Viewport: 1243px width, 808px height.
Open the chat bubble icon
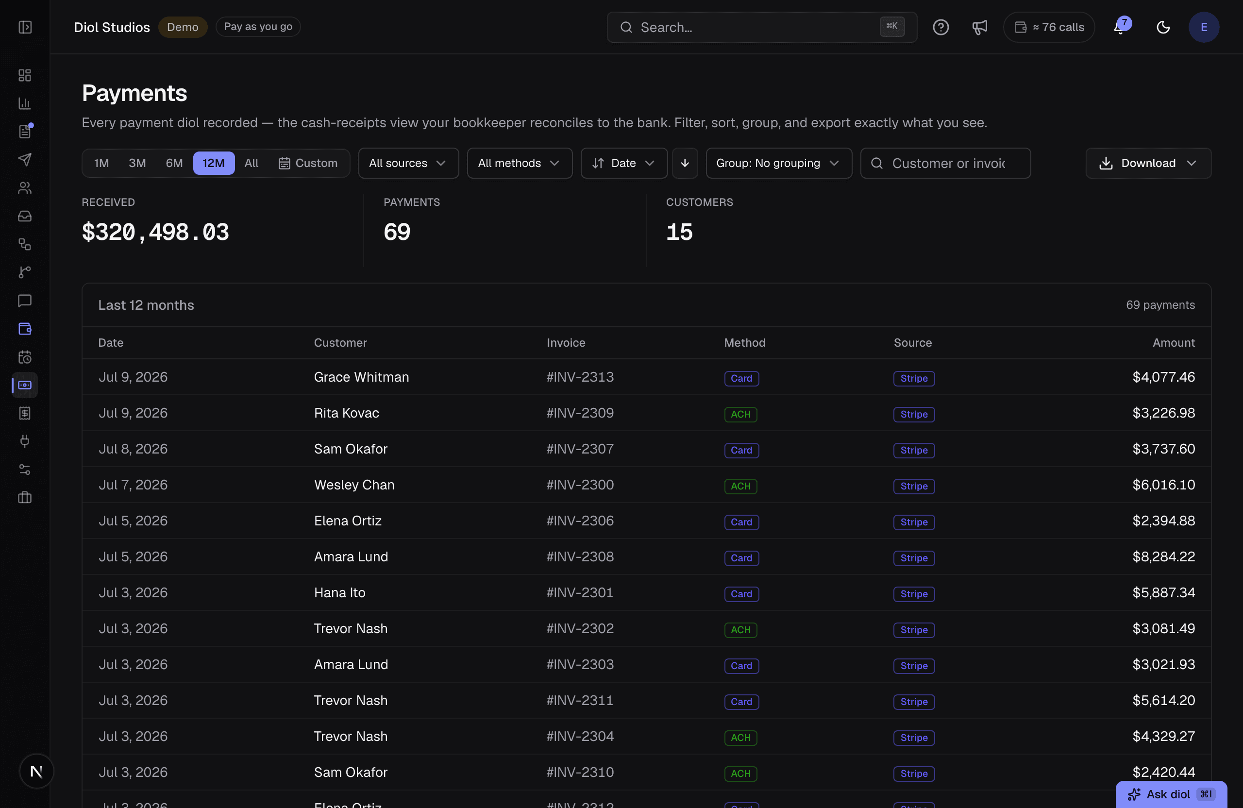(25, 300)
